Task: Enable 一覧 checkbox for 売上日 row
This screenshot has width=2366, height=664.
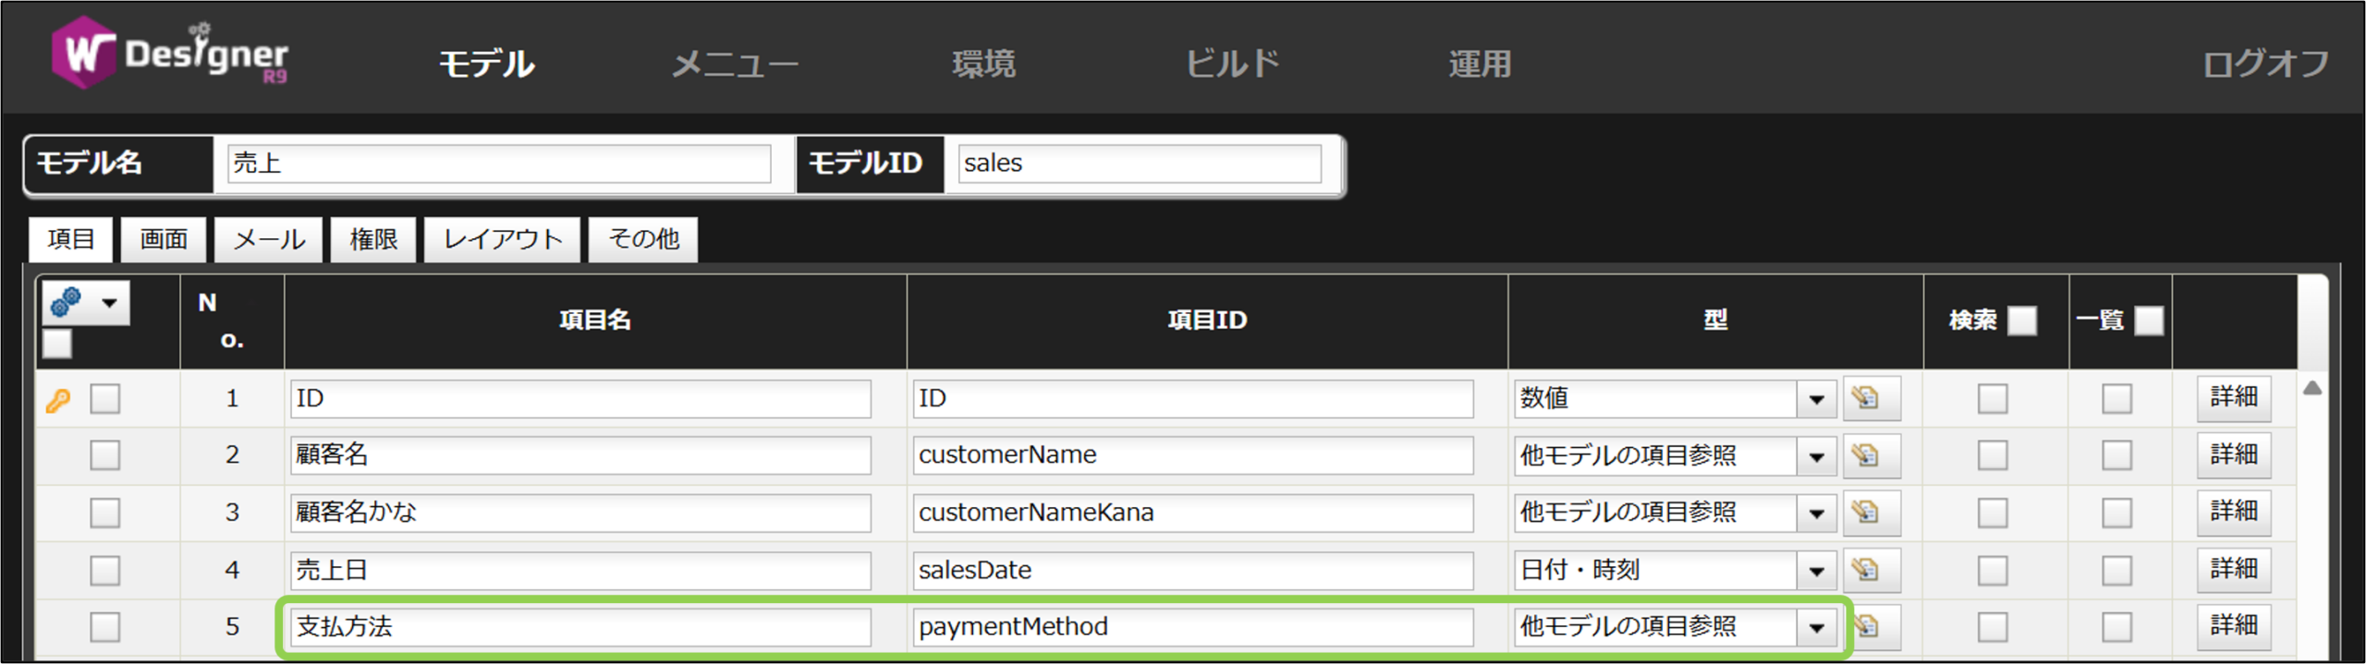Action: (x=2116, y=570)
